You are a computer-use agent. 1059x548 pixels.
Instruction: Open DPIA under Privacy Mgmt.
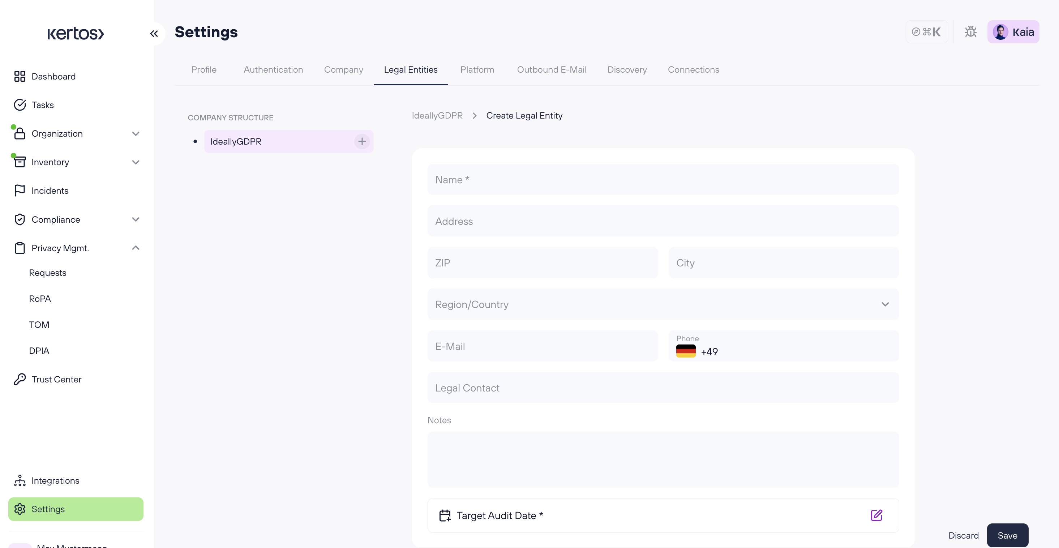39,351
